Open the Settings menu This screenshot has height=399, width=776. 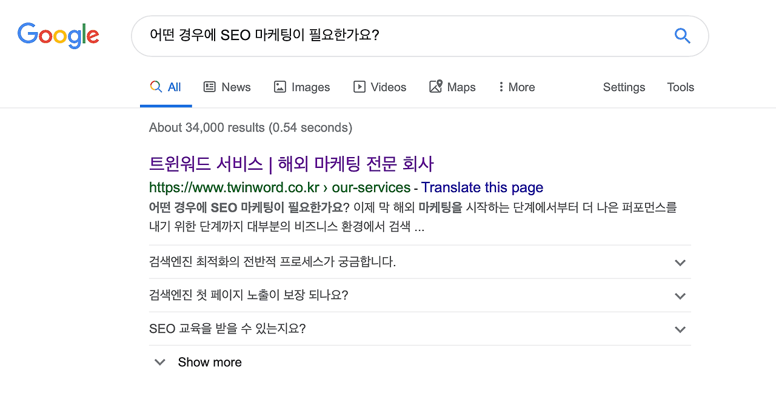pos(624,87)
